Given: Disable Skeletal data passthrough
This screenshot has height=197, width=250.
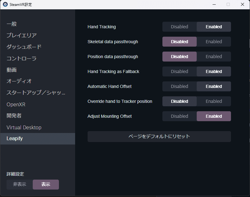Looking at the screenshot, I should coord(180,42).
